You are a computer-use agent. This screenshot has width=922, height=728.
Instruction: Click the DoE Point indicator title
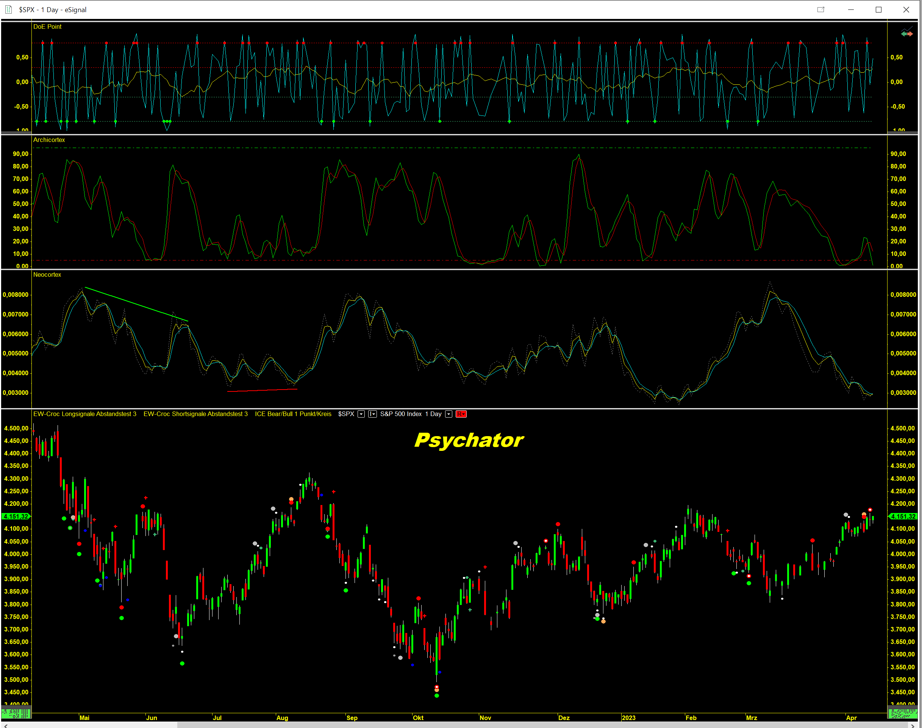click(47, 27)
